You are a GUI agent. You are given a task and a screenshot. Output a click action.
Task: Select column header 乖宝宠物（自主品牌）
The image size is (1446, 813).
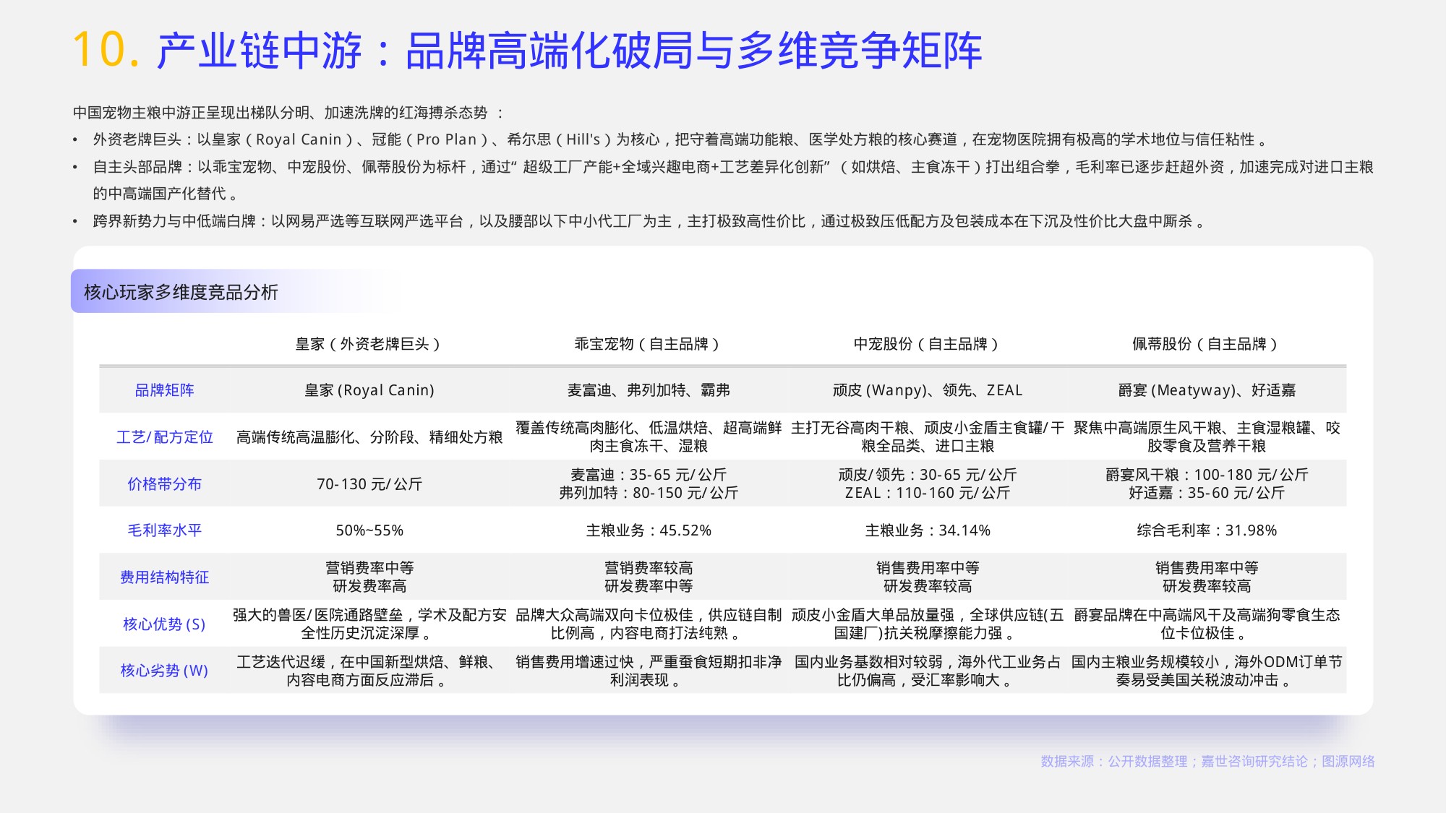(648, 344)
